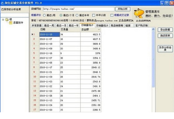The image size is (174, 119).
Task: Switch to the 最近一月 tab
Action: click(61, 25)
